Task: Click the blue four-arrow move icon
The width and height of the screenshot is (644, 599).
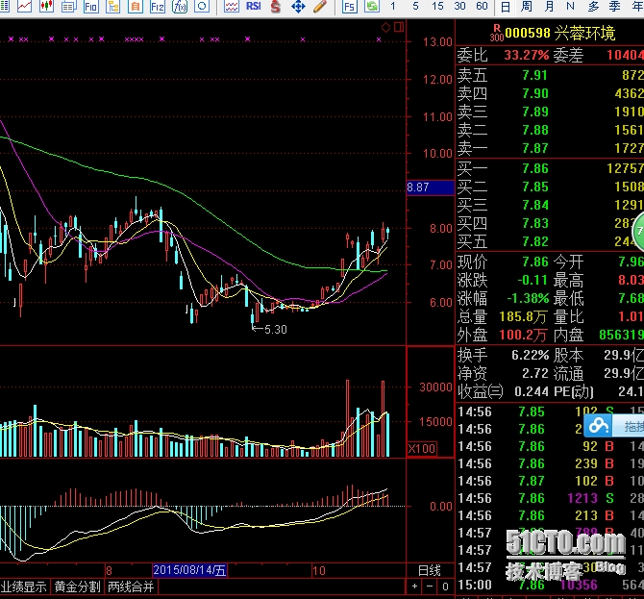Action: (298, 6)
